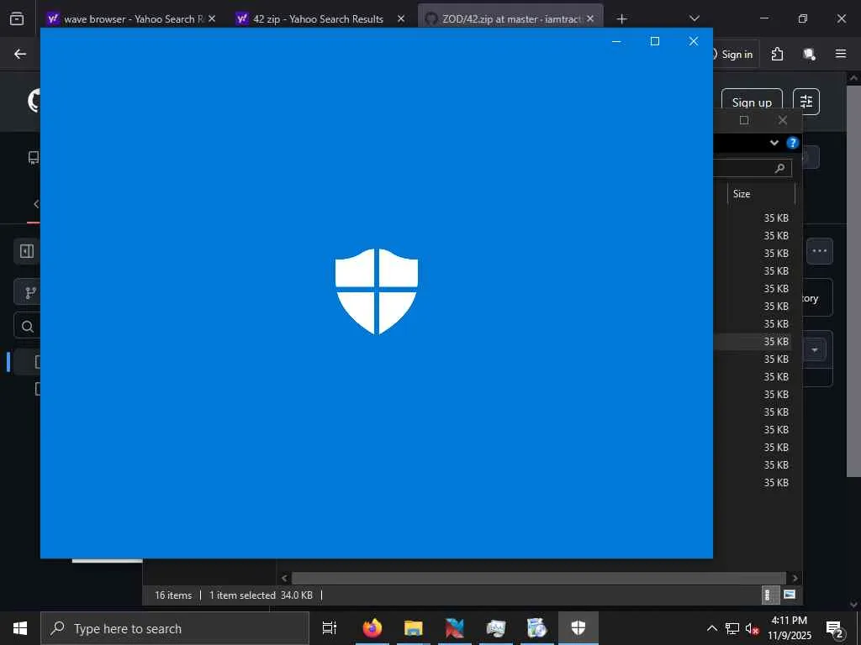Toggle the GitHub file tree side panel
This screenshot has width=861, height=645.
tap(27, 251)
